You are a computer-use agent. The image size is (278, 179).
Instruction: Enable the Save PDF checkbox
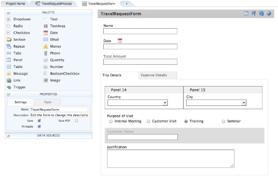[76, 121]
